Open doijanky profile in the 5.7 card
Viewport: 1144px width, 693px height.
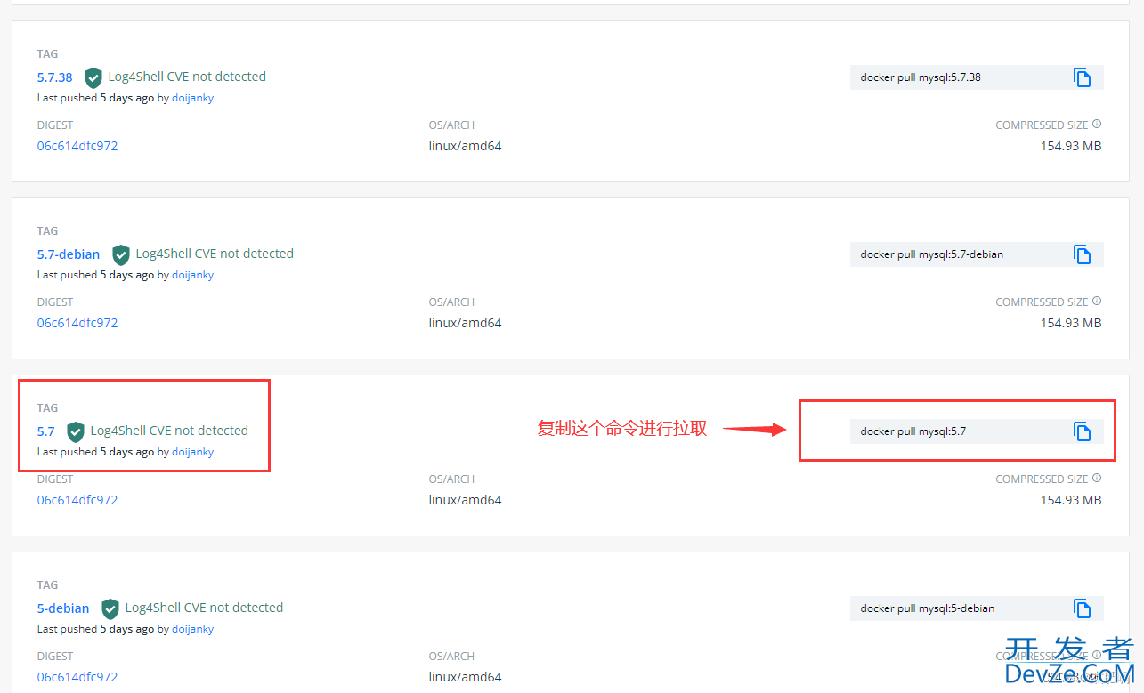(193, 452)
